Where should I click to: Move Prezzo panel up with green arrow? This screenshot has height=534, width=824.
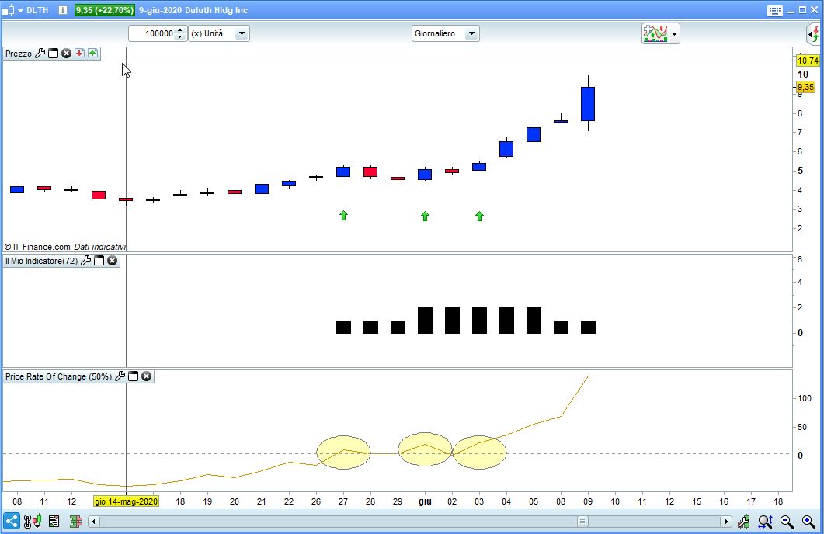92,53
